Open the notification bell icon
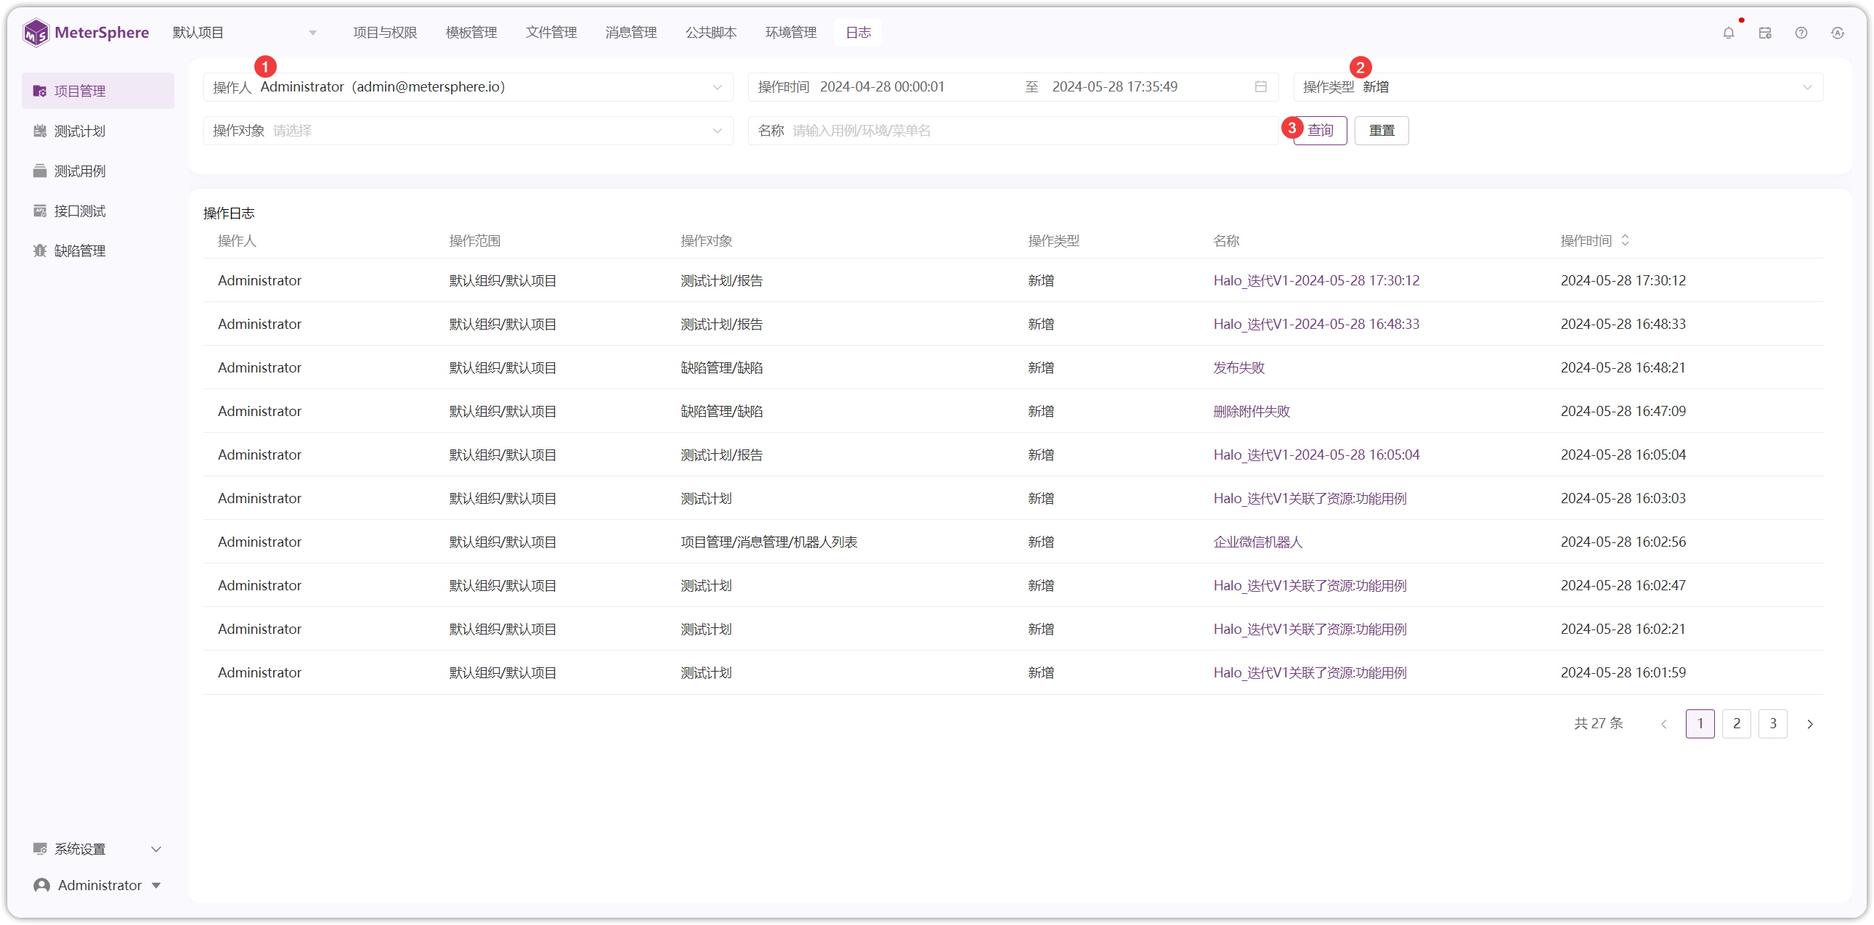The width and height of the screenshot is (1874, 925). tap(1729, 33)
